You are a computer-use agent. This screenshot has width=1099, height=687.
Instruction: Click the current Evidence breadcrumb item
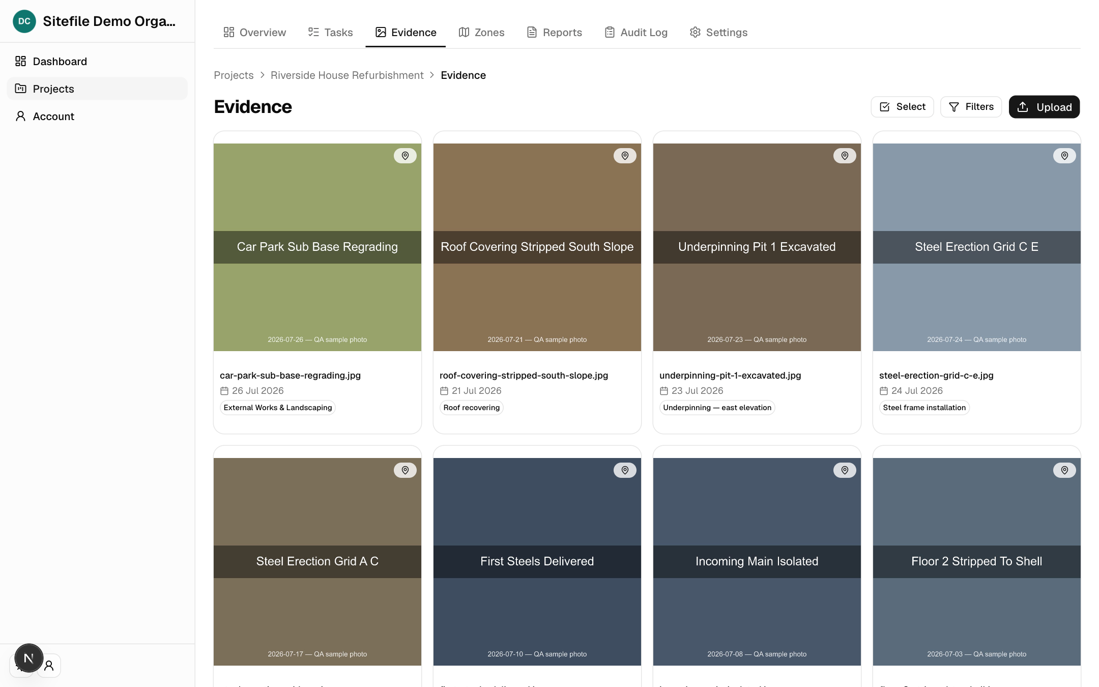(x=463, y=75)
